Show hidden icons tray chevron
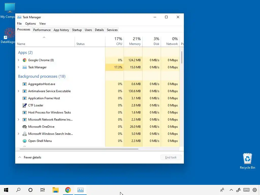The width and height of the screenshot is (260, 195). [x=231, y=190]
